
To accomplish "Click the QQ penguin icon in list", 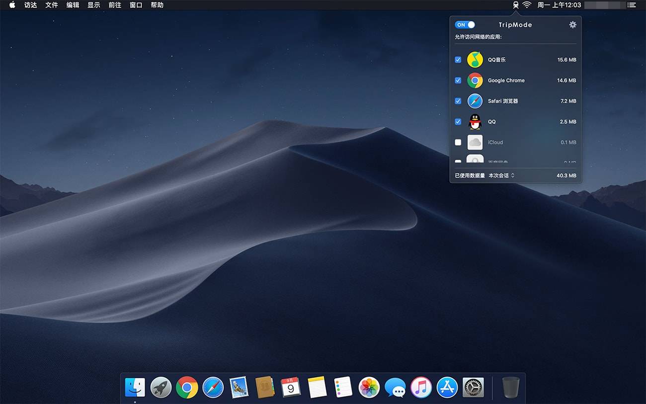I will point(475,122).
